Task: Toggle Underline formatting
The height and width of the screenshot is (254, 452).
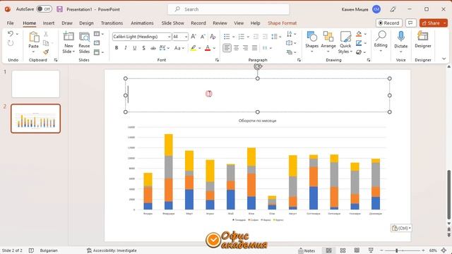Action: point(135,48)
